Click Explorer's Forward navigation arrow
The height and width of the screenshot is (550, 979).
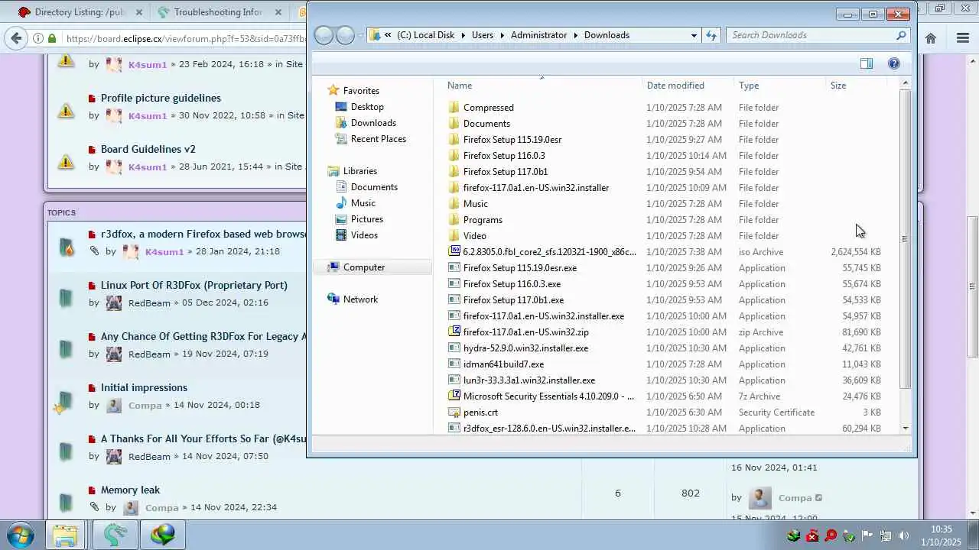point(346,35)
